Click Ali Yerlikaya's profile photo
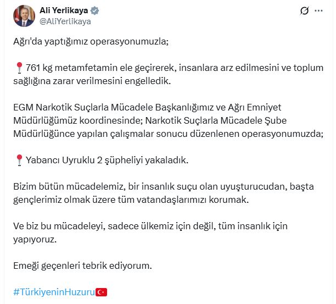 point(24,16)
